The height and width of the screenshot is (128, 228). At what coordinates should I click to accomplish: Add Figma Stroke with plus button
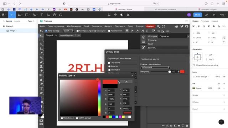[x=224, y=95]
